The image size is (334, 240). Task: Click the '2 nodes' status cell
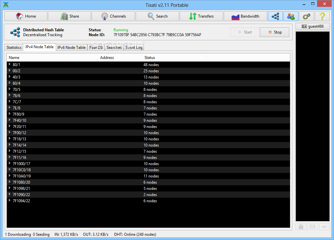[150, 194]
